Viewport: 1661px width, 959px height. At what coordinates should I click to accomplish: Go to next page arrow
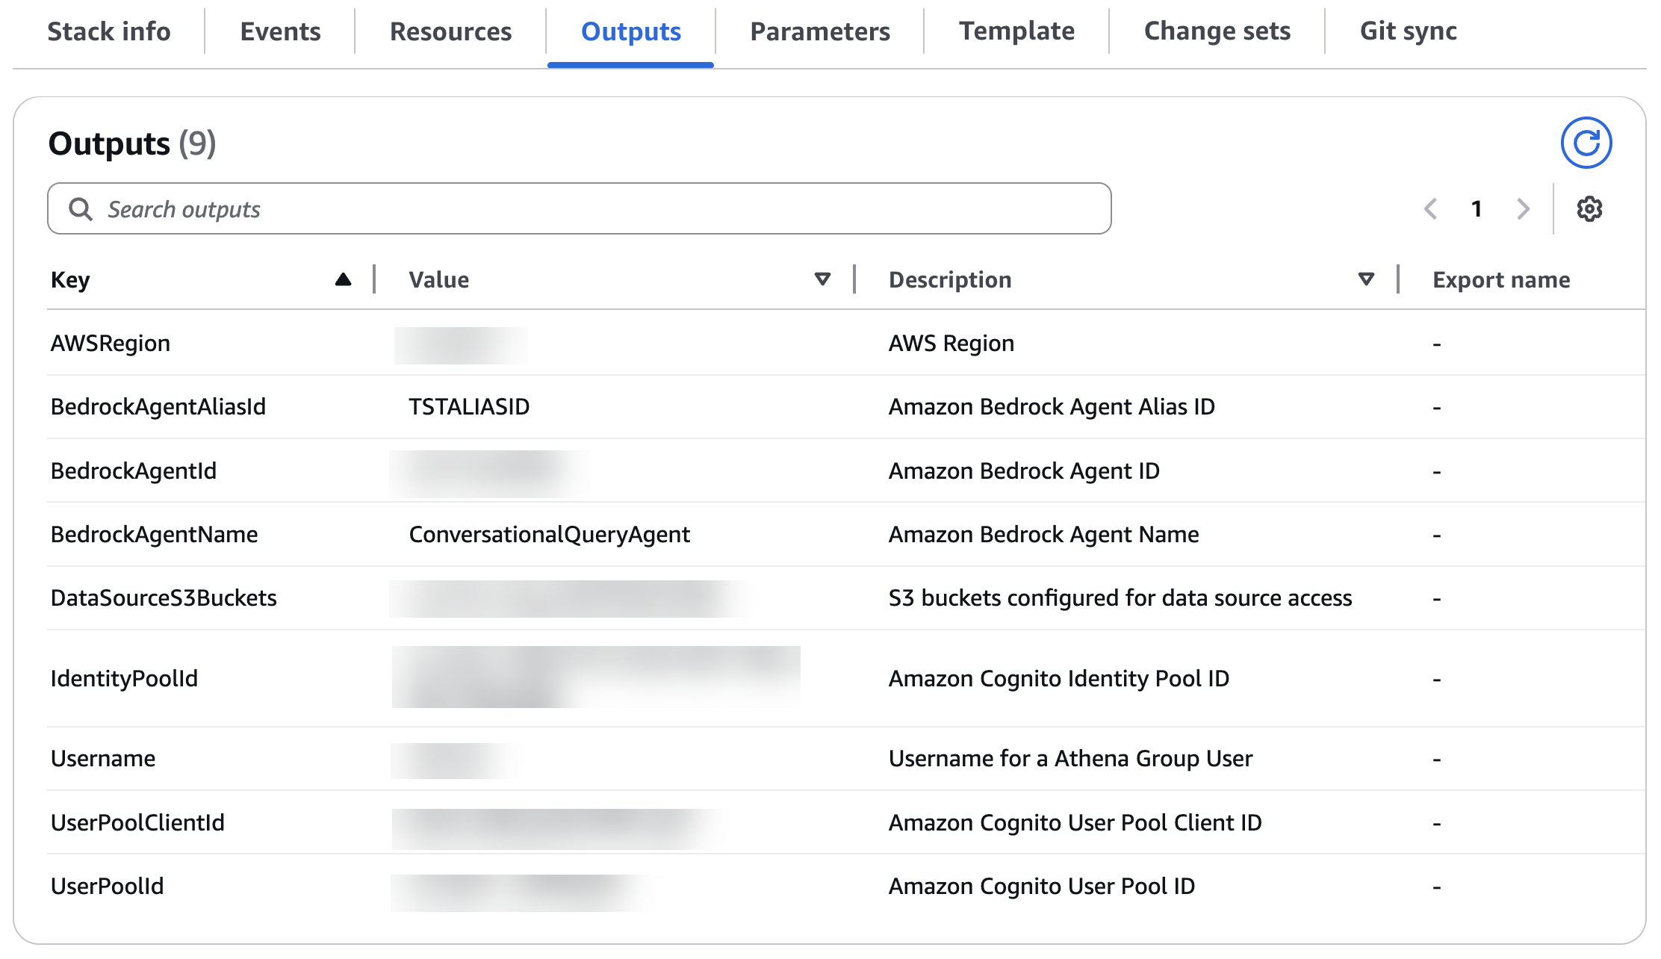(1523, 209)
